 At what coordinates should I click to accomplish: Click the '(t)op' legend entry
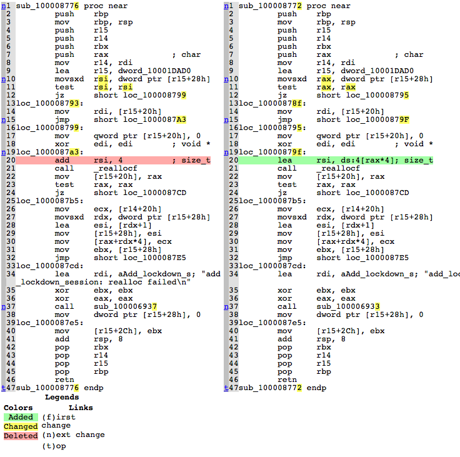(54, 446)
